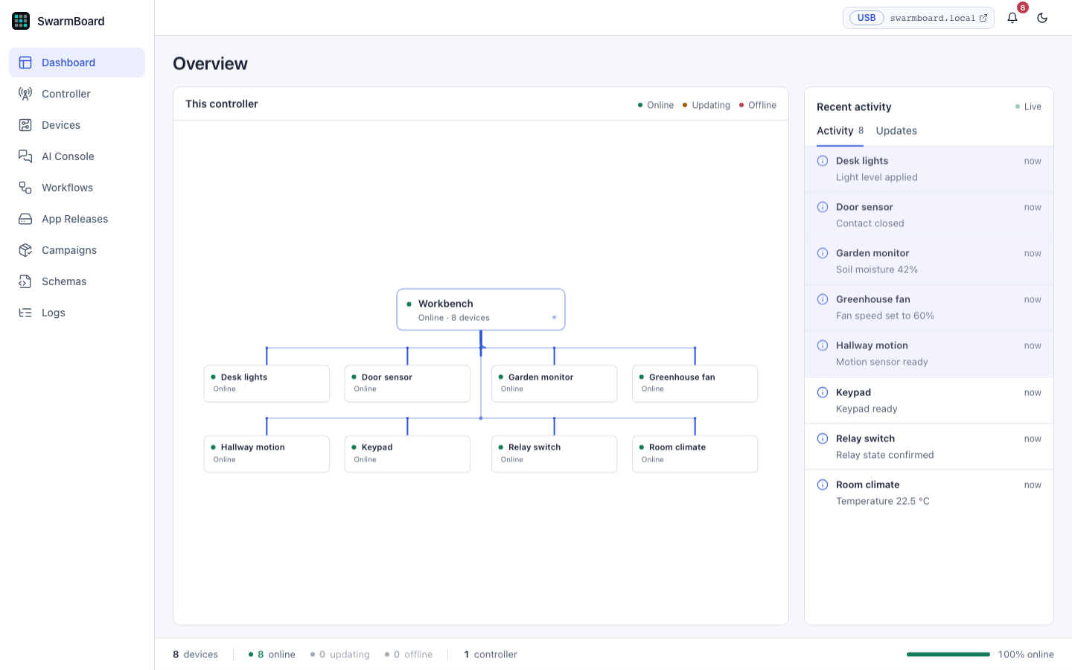
Task: Select the Door sensor device node
Action: click(407, 383)
